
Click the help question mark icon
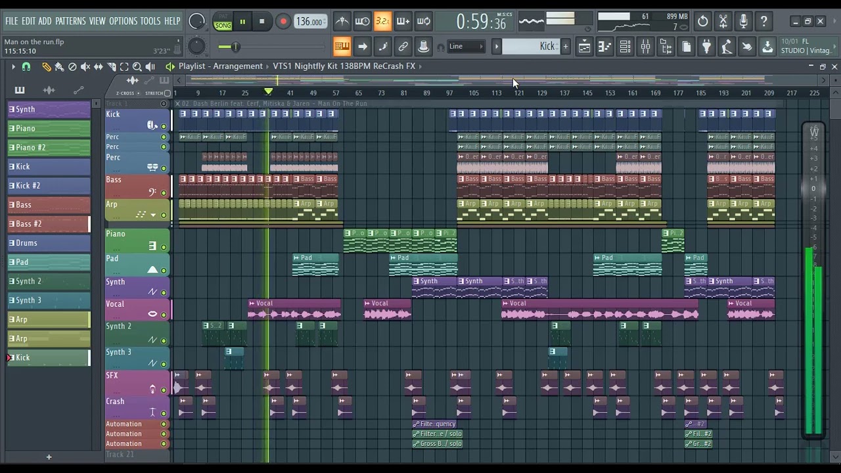764,22
